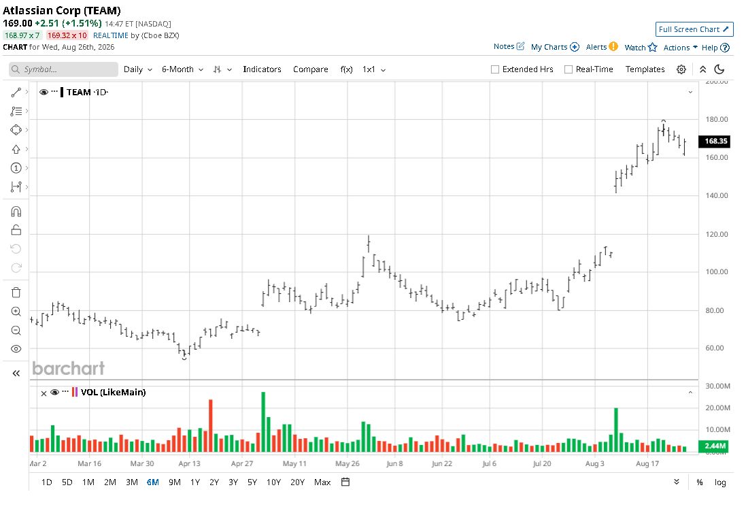Remove the VOL (LikeMain) indicator
The image size is (746, 511).
44,393
